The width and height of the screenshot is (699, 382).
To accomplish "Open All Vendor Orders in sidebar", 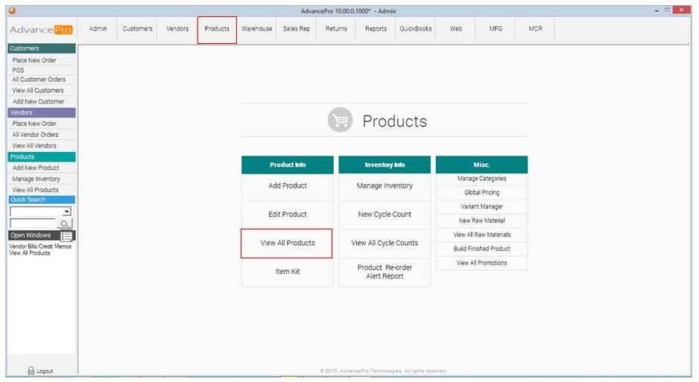I will (x=35, y=135).
